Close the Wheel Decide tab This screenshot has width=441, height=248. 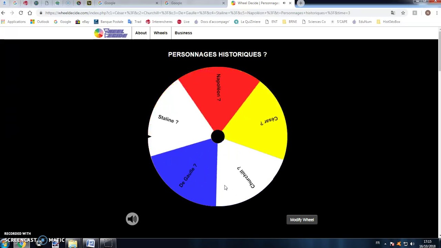pos(290,3)
